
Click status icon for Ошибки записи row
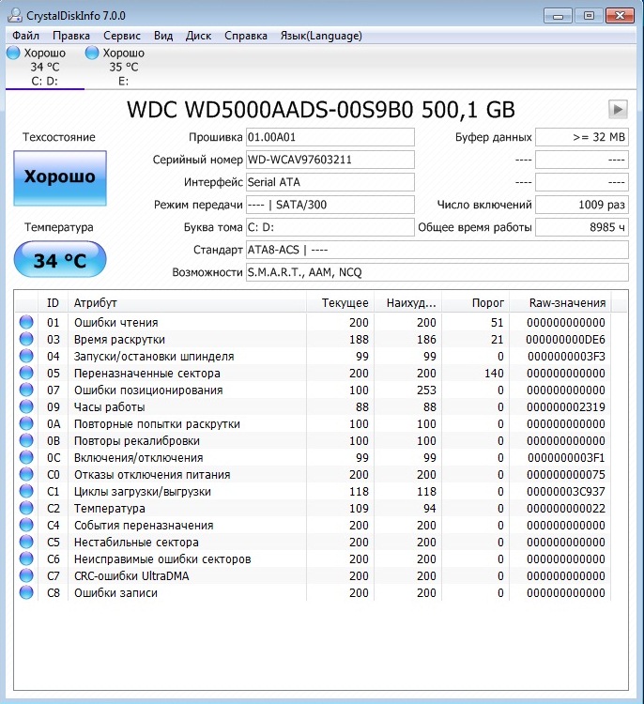[x=26, y=592]
